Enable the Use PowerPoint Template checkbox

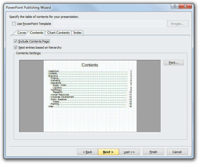pos(14,24)
